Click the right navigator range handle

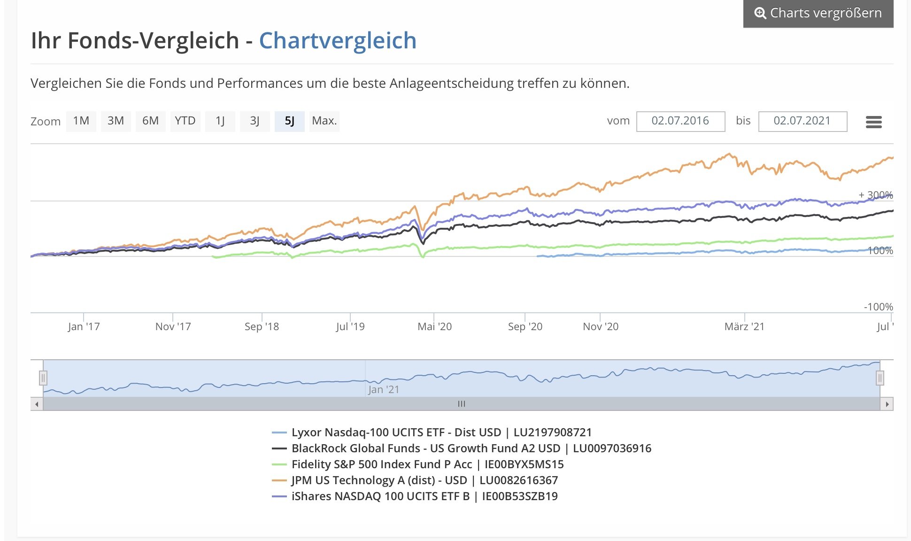[x=880, y=378]
